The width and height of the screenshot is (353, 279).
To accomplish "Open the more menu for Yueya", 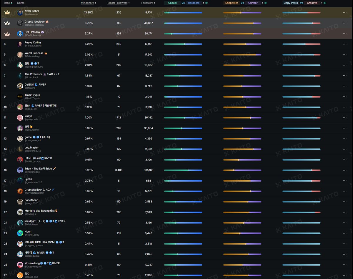I will tap(345, 118).
